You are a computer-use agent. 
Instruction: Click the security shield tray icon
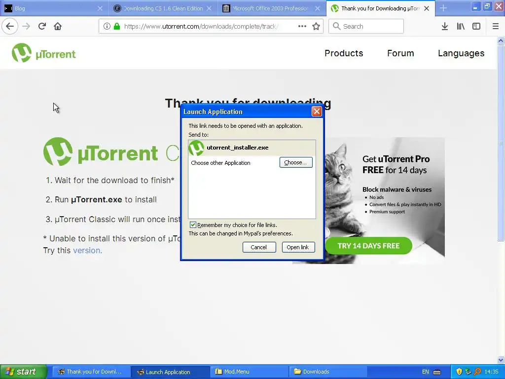click(x=459, y=372)
